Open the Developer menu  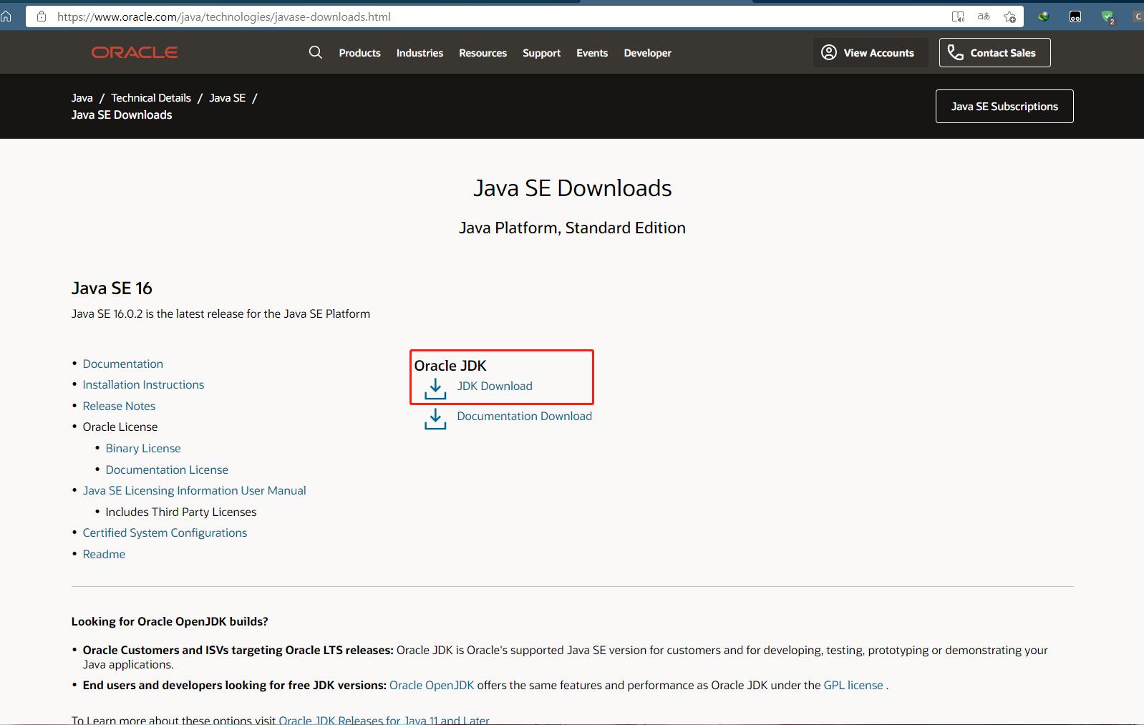click(647, 53)
